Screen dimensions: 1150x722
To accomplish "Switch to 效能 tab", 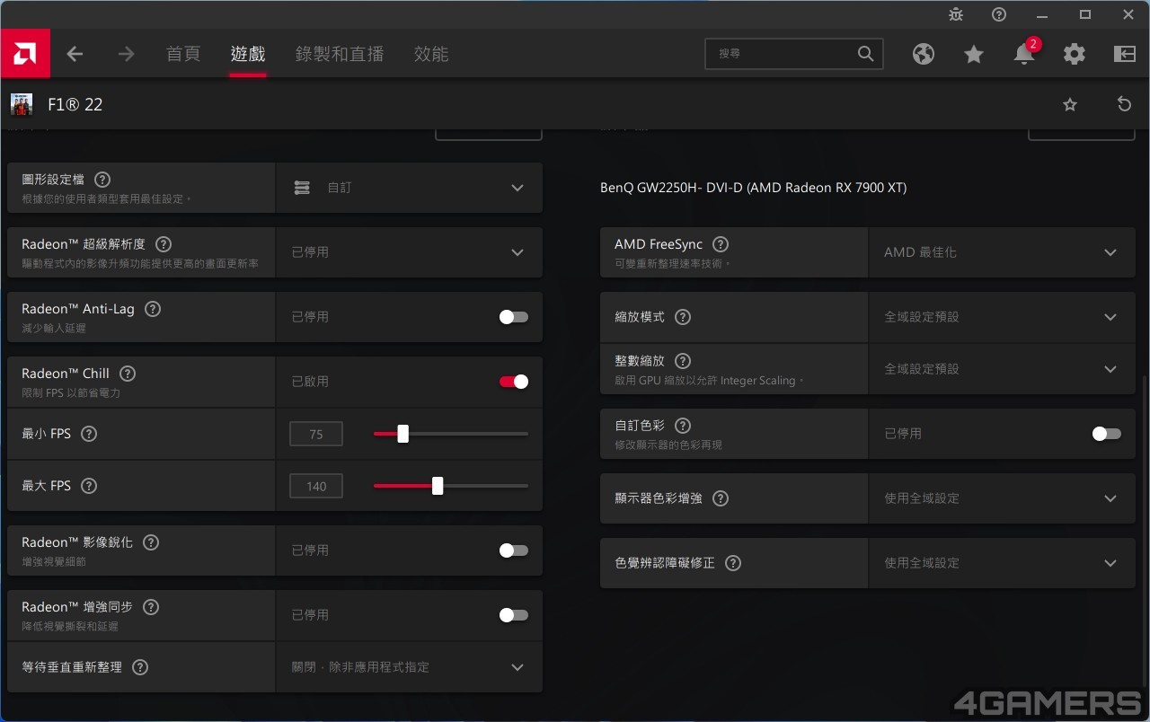I will (431, 54).
